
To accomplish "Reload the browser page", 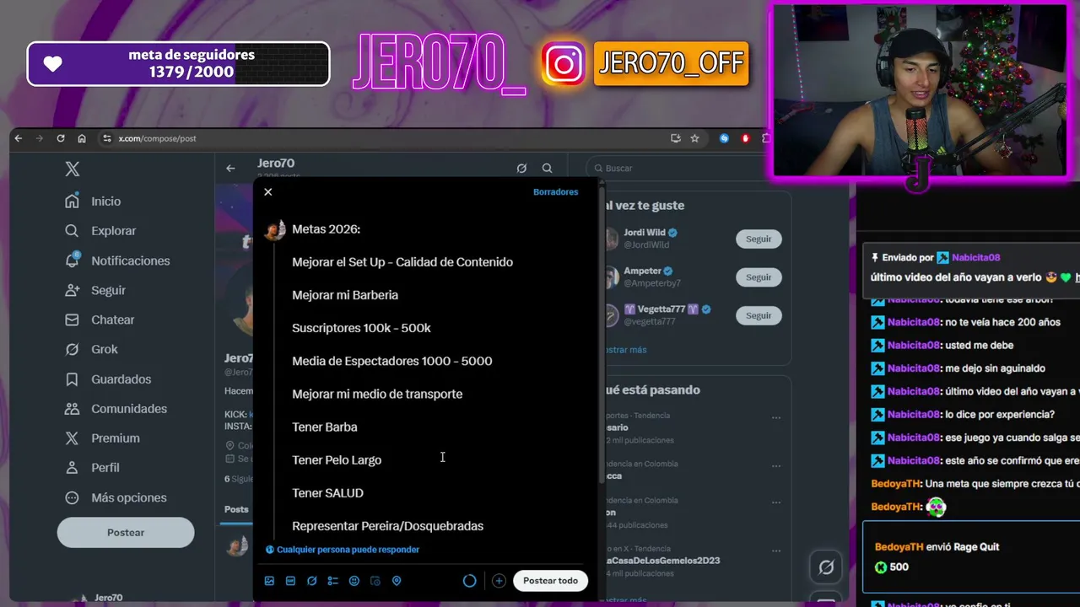I will pos(61,138).
